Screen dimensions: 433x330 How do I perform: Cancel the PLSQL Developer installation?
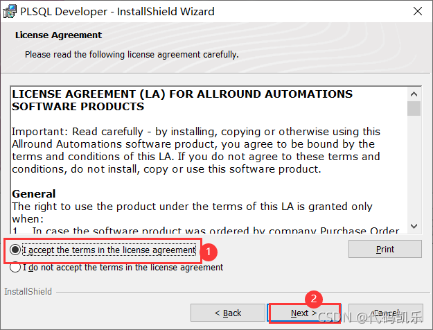(385, 313)
